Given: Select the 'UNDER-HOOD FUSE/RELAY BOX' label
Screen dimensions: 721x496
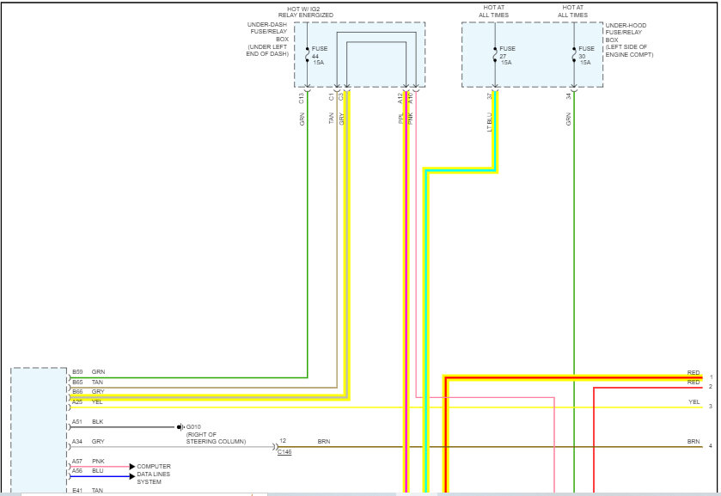Looking at the screenshot, I should 626,33.
